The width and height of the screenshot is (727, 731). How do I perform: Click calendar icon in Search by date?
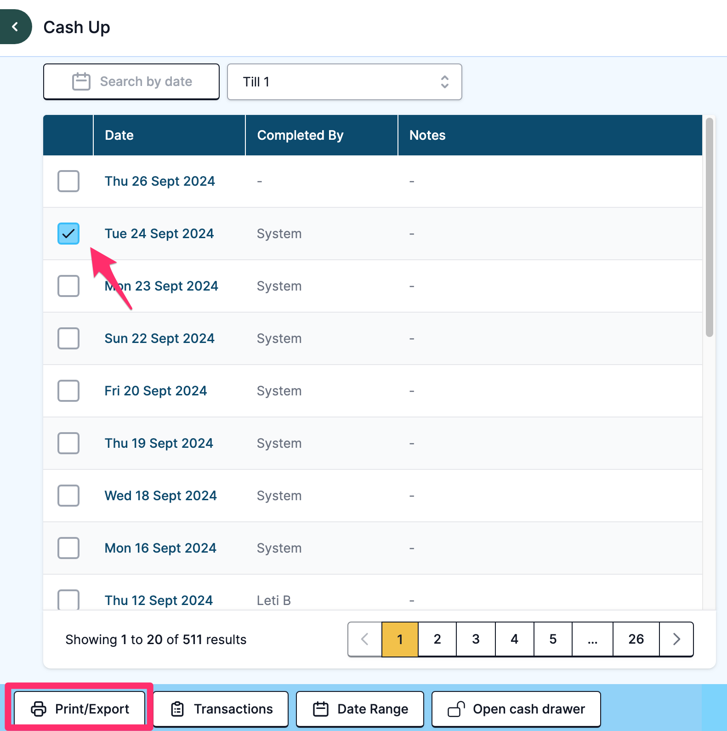pos(81,81)
